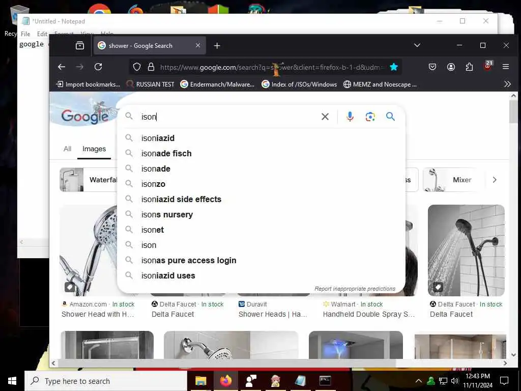521x391 pixels.
Task: Reload the current page
Action: pos(98,67)
